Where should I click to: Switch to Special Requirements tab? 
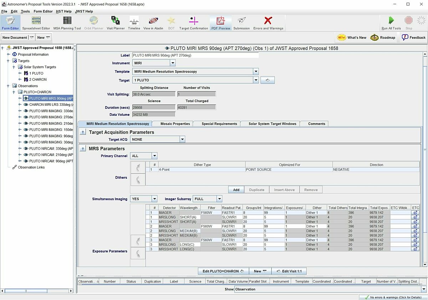click(x=219, y=124)
